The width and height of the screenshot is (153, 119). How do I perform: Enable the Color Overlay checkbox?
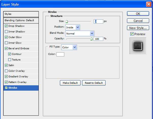tap(6, 71)
